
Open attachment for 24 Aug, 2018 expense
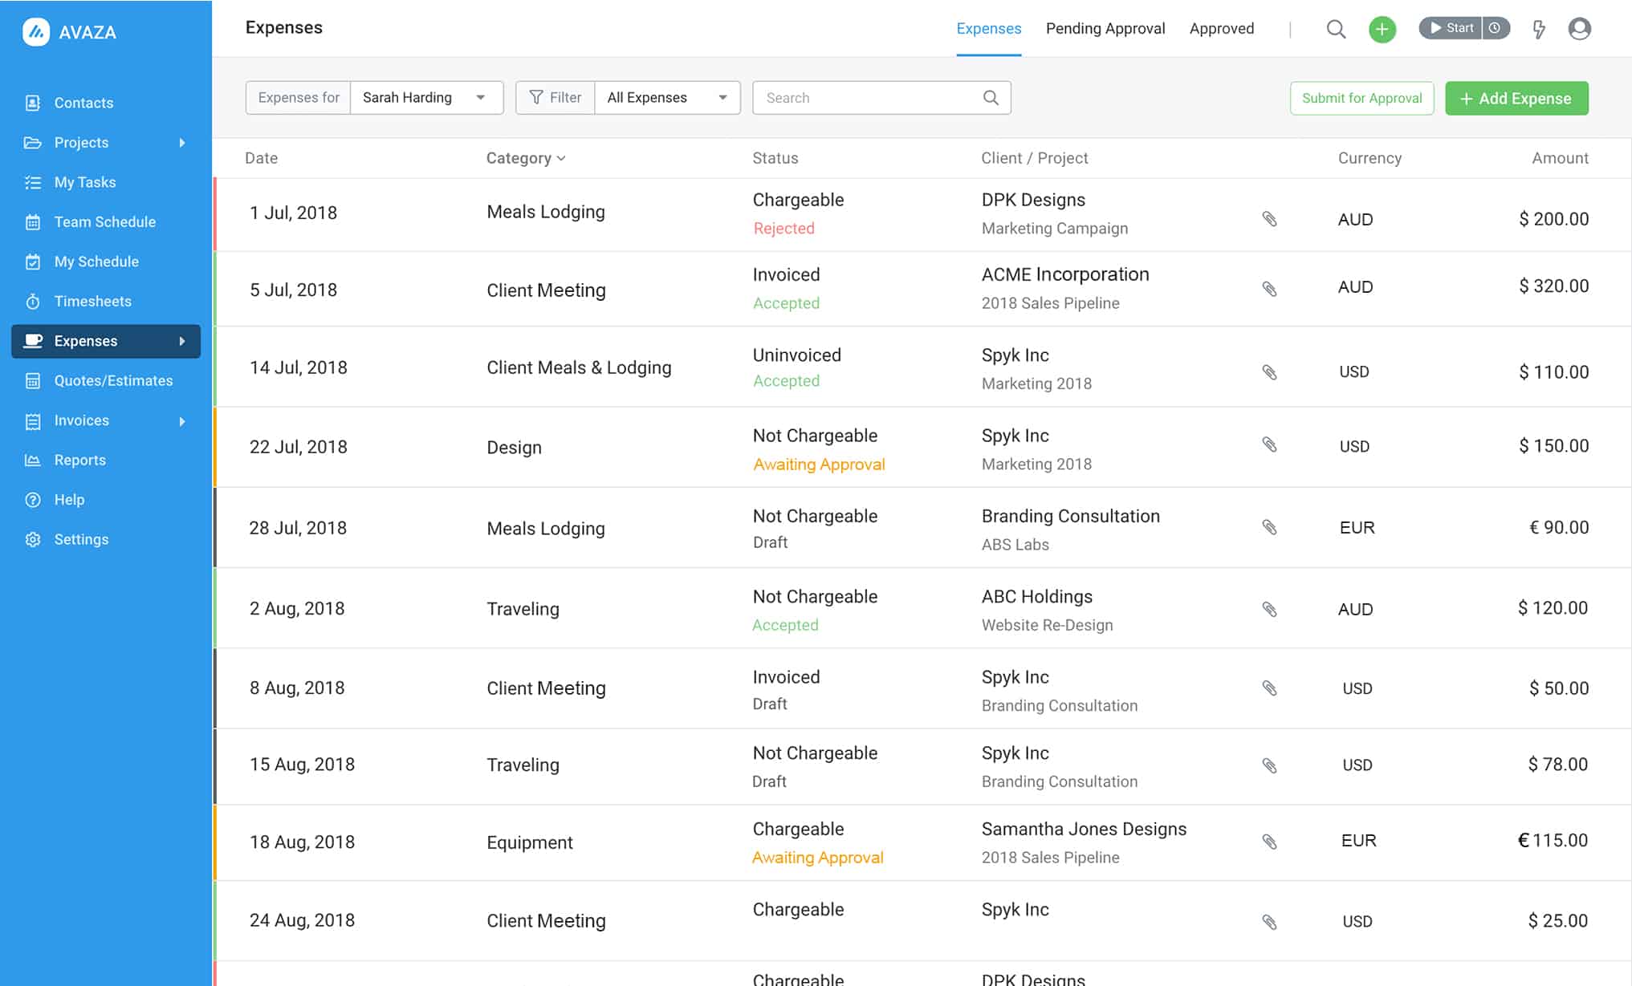coord(1269,922)
